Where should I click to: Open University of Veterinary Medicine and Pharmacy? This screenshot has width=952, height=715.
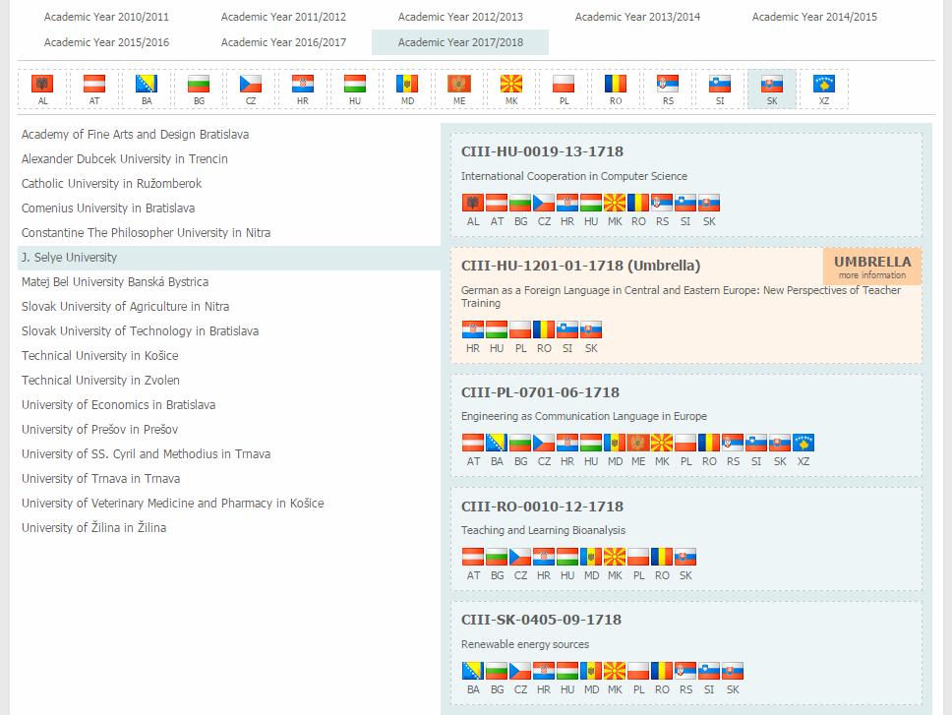coord(172,504)
